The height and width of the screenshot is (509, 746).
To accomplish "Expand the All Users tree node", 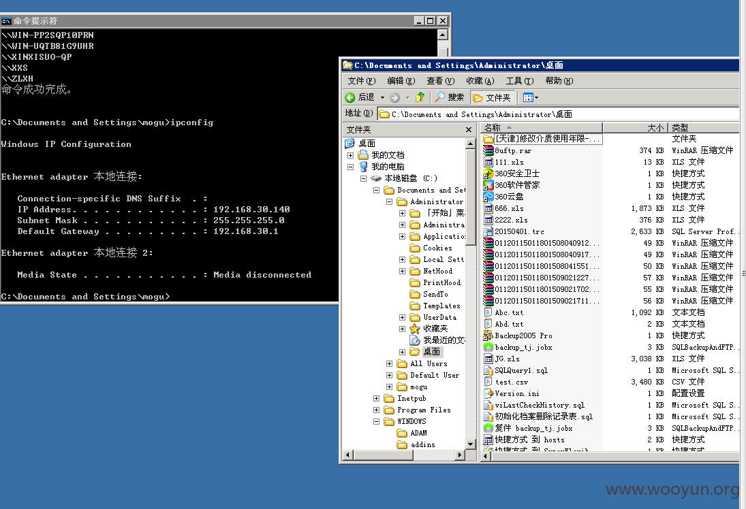I will pyautogui.click(x=389, y=363).
